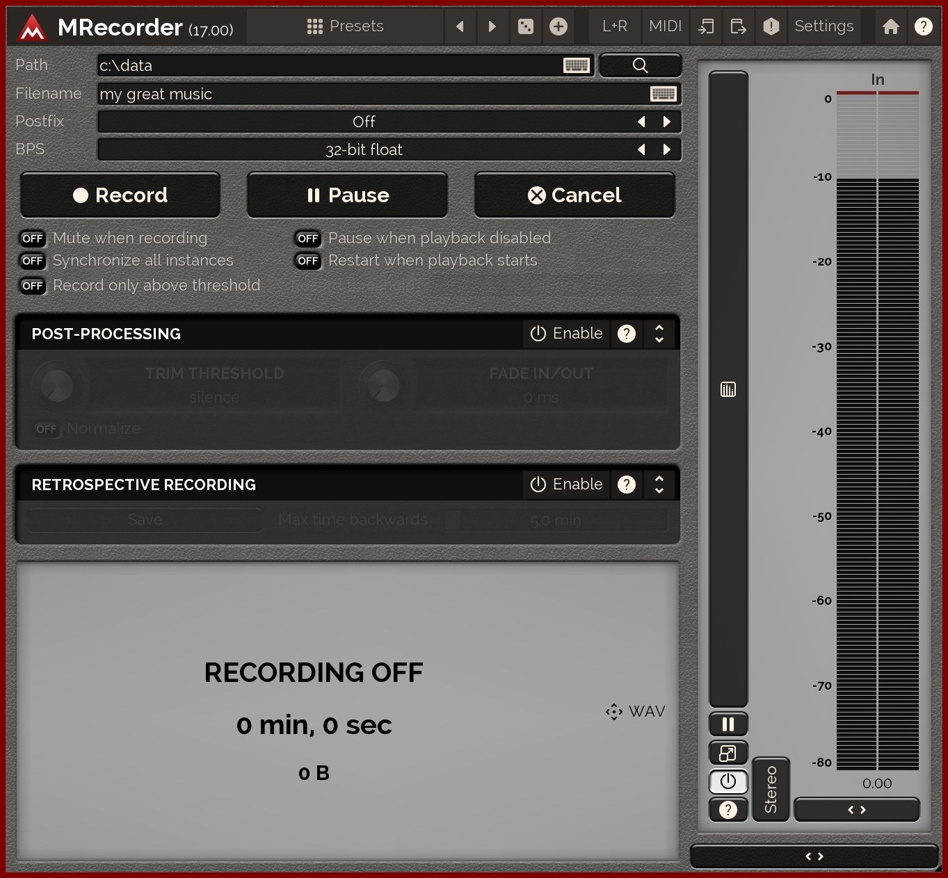
Task: Open the home icon in toolbar
Action: click(890, 26)
